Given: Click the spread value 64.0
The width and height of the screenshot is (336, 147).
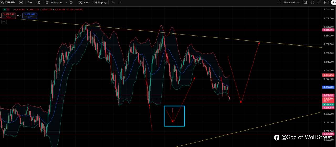Looking at the screenshot, I should (19, 16).
